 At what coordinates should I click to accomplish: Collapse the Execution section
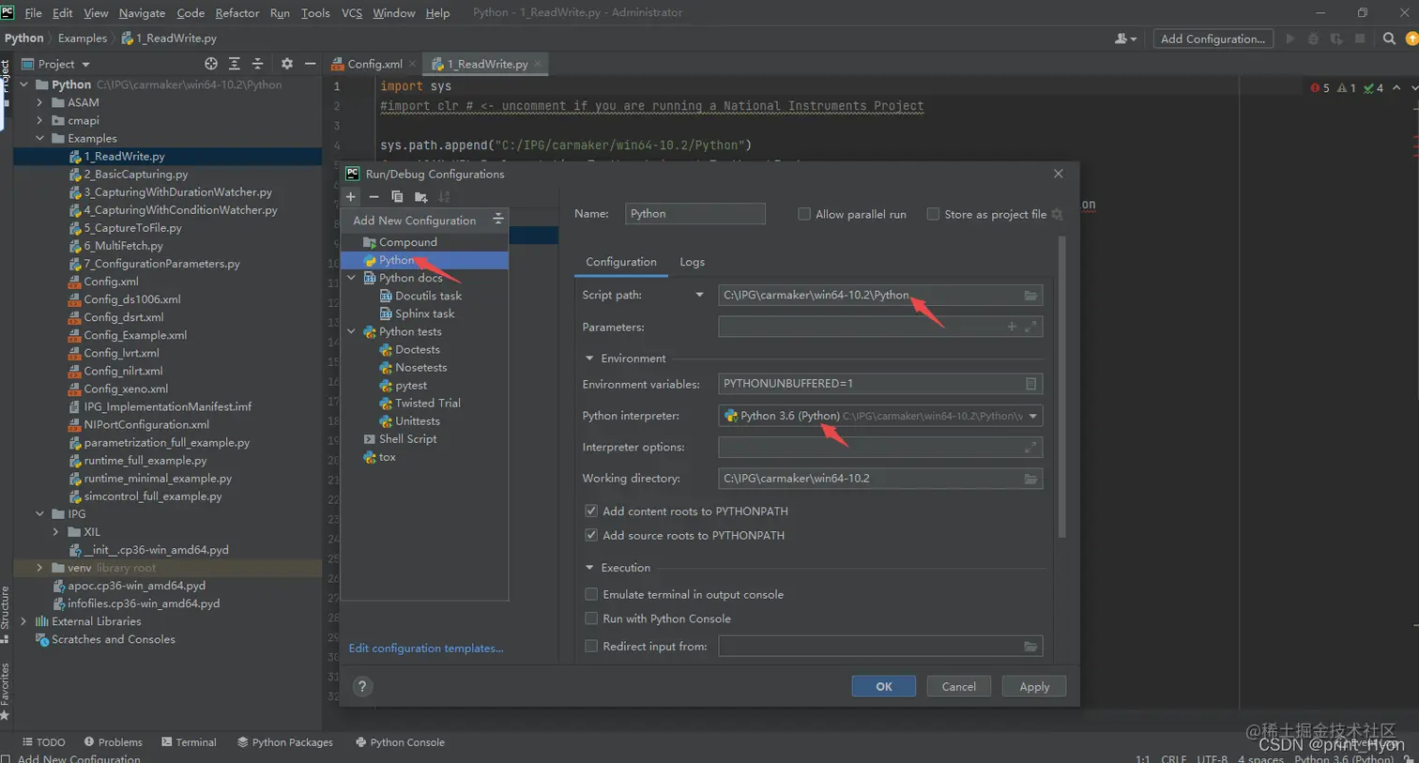(x=589, y=568)
